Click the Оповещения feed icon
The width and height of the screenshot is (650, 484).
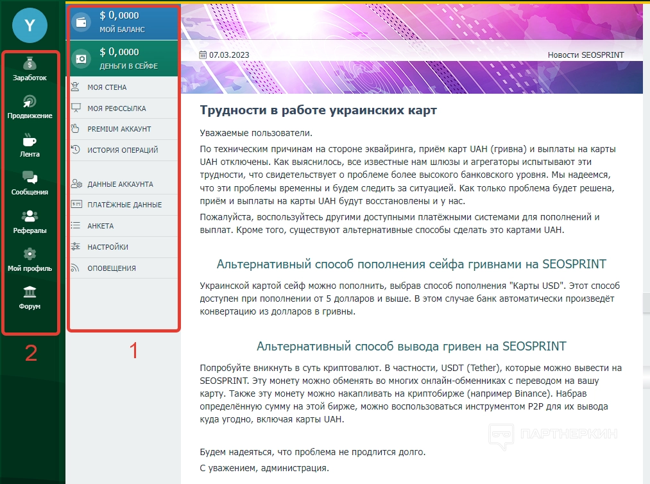75,268
